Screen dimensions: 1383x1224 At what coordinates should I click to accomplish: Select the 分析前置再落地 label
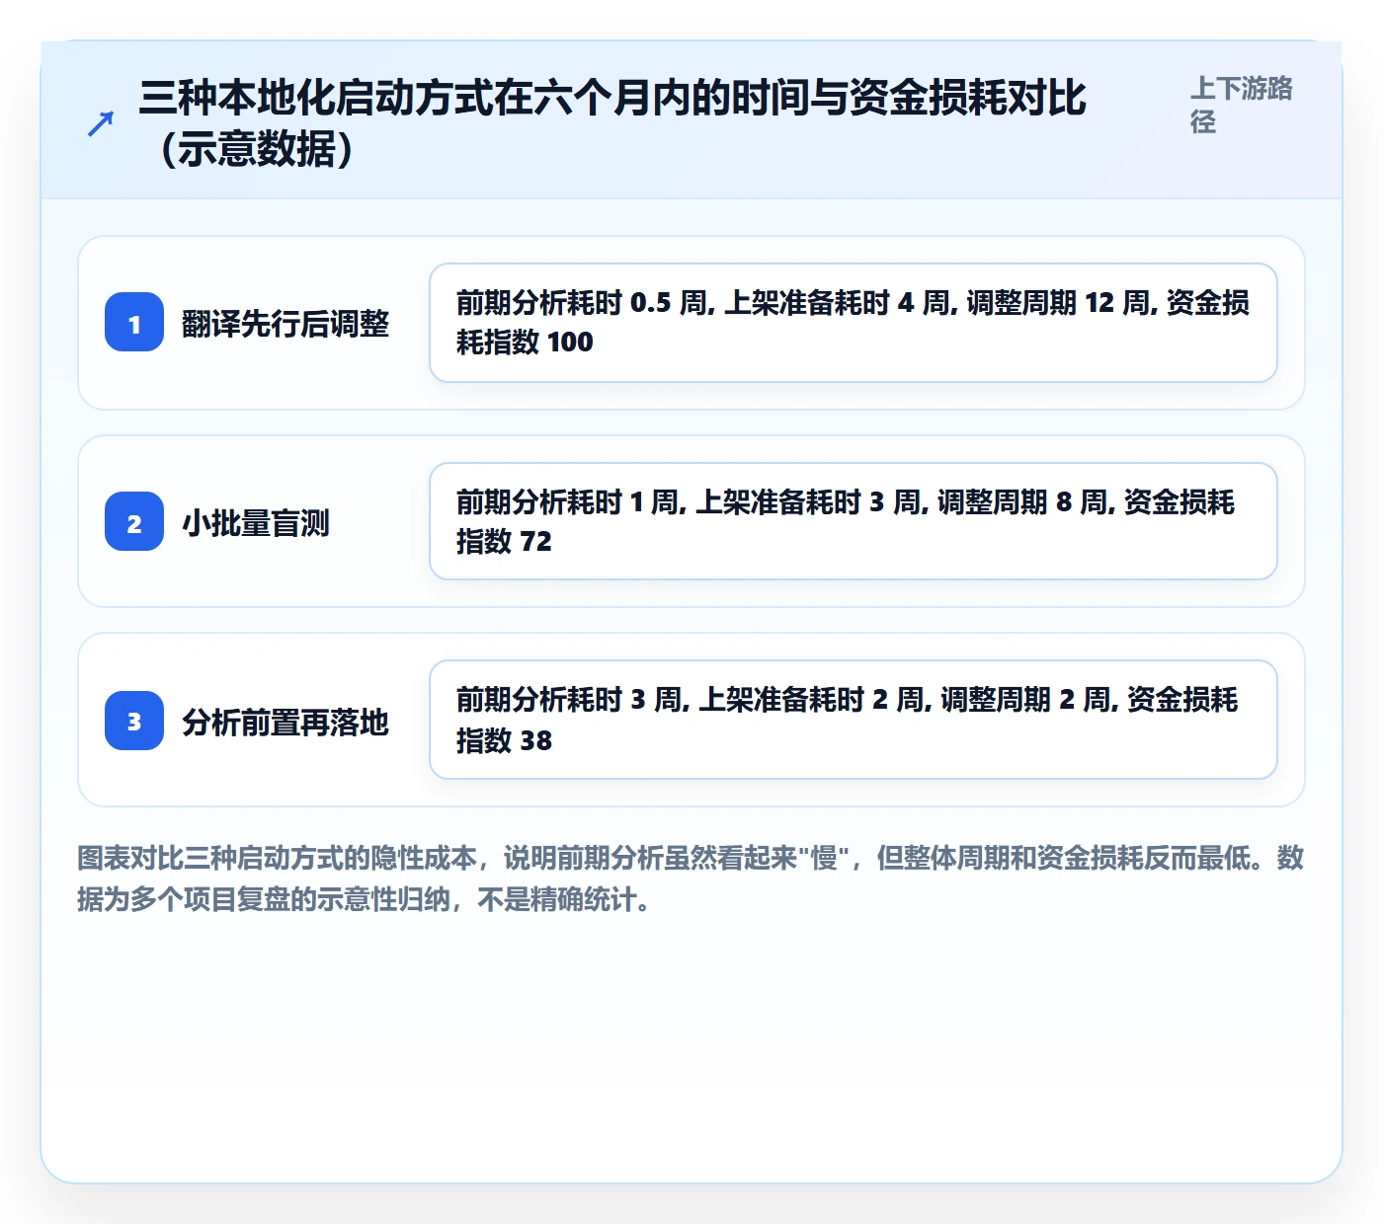click(x=285, y=722)
